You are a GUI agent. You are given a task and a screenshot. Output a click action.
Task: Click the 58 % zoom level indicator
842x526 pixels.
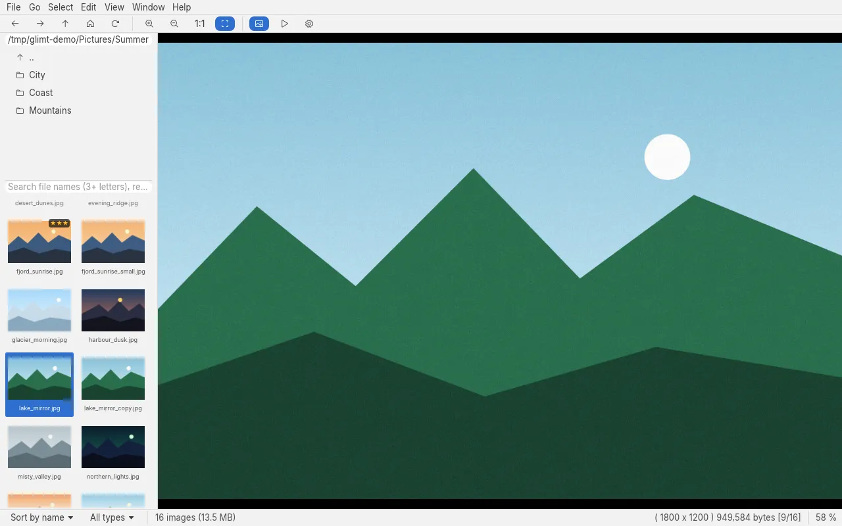click(826, 517)
